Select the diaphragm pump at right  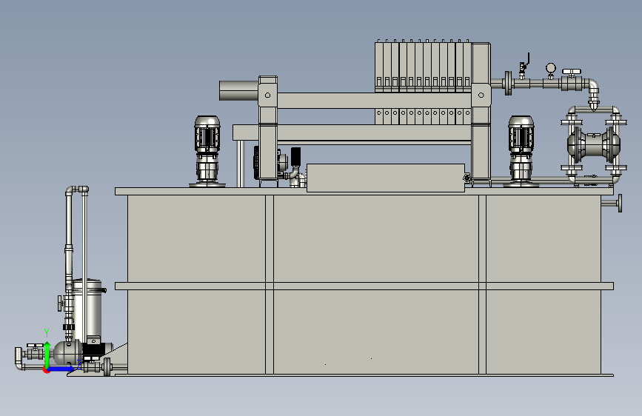[594, 144]
